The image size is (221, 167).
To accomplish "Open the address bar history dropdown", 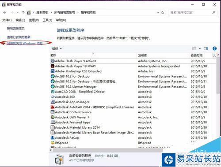I will tap(158, 13).
